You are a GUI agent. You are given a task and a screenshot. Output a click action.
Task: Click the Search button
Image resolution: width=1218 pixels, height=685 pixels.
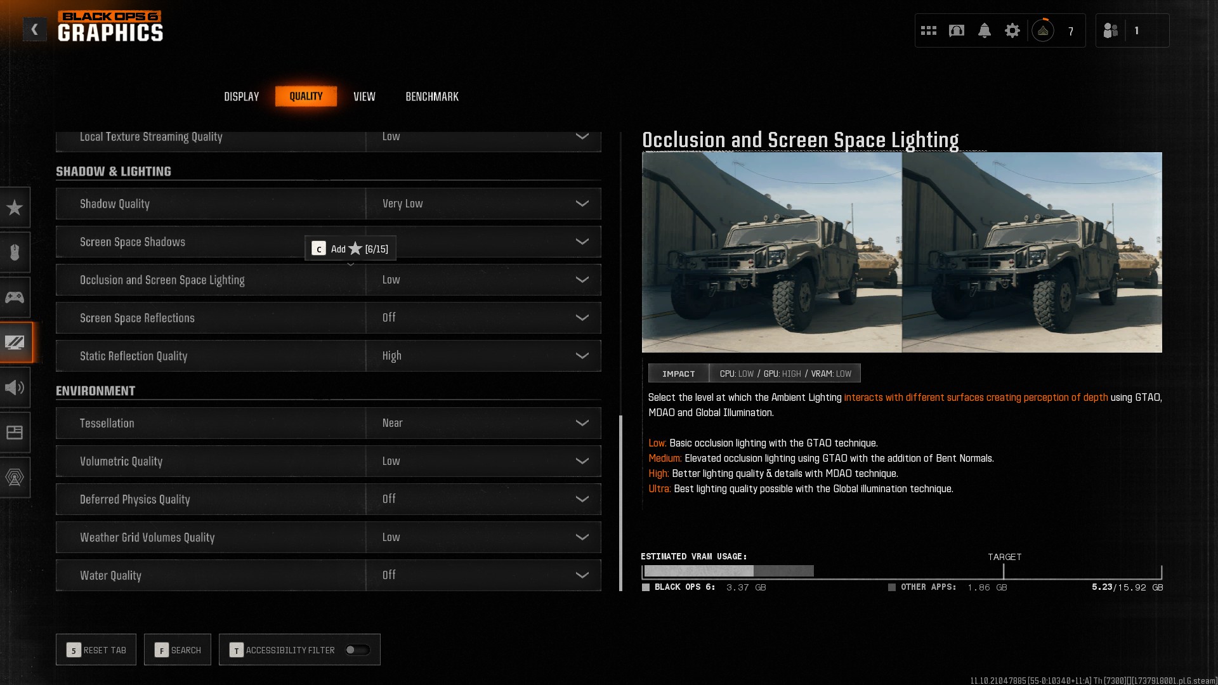pos(178,649)
